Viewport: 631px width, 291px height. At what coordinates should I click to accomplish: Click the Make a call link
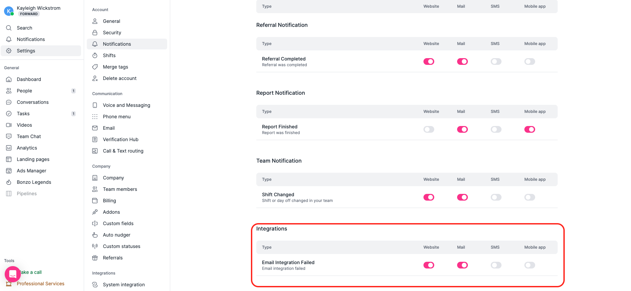[30, 272]
